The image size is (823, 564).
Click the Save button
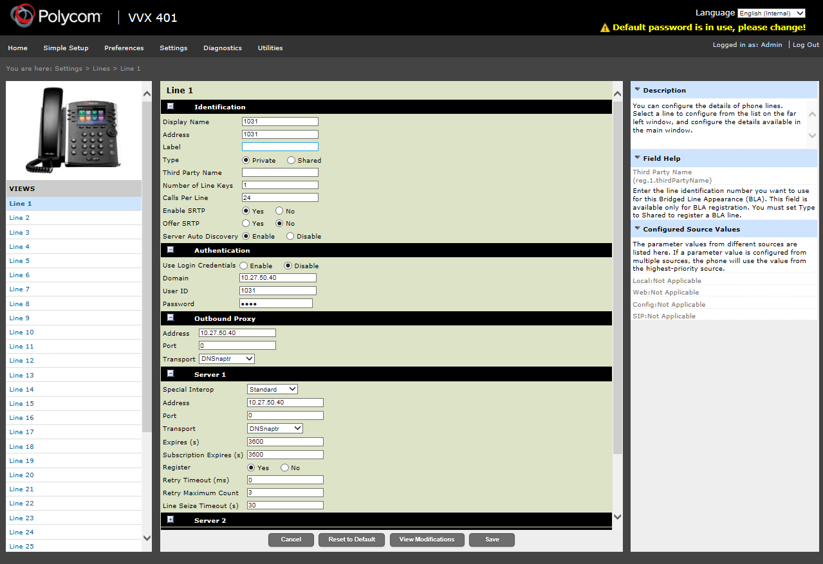[492, 540]
